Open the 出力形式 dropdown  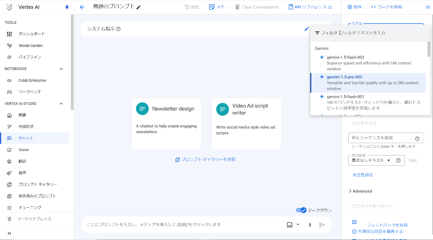[x=371, y=160]
